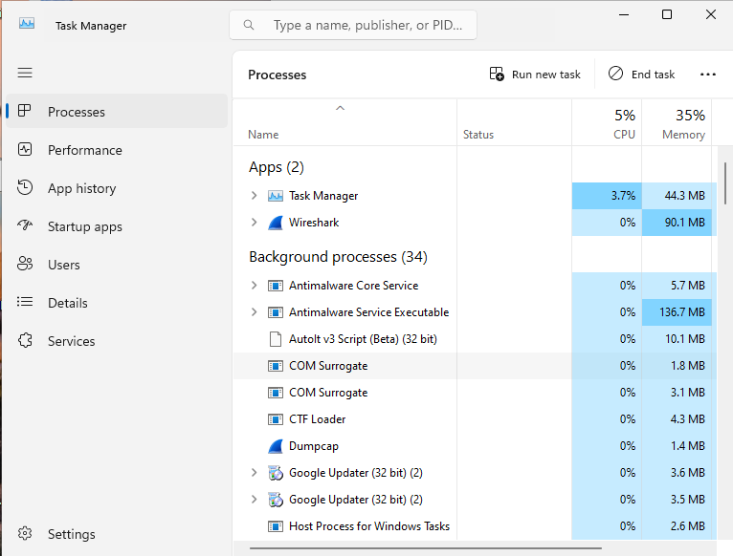The height and width of the screenshot is (556, 733).
Task: Switch to the Startup apps page
Action: (x=84, y=226)
